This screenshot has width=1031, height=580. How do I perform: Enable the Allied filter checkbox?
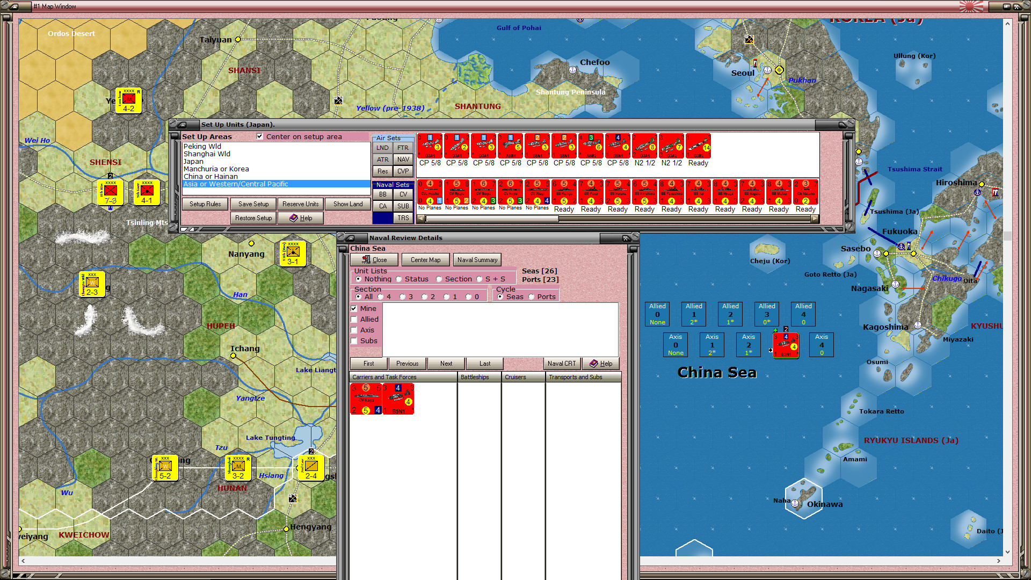point(354,320)
